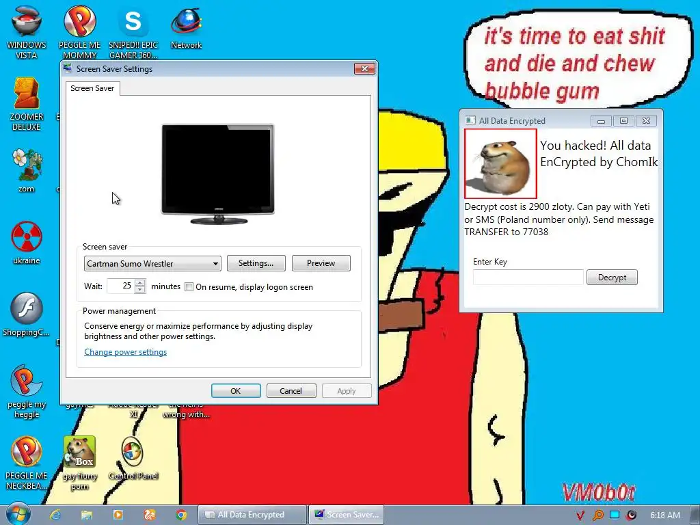Increase the wait minutes with the up arrow
Screen dimensions: 700x525
coord(140,282)
